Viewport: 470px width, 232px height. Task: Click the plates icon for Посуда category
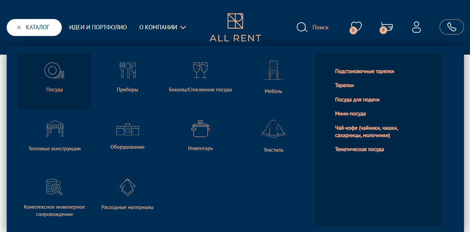(x=54, y=70)
